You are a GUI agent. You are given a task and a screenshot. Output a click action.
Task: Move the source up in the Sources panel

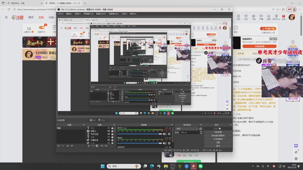102,146
